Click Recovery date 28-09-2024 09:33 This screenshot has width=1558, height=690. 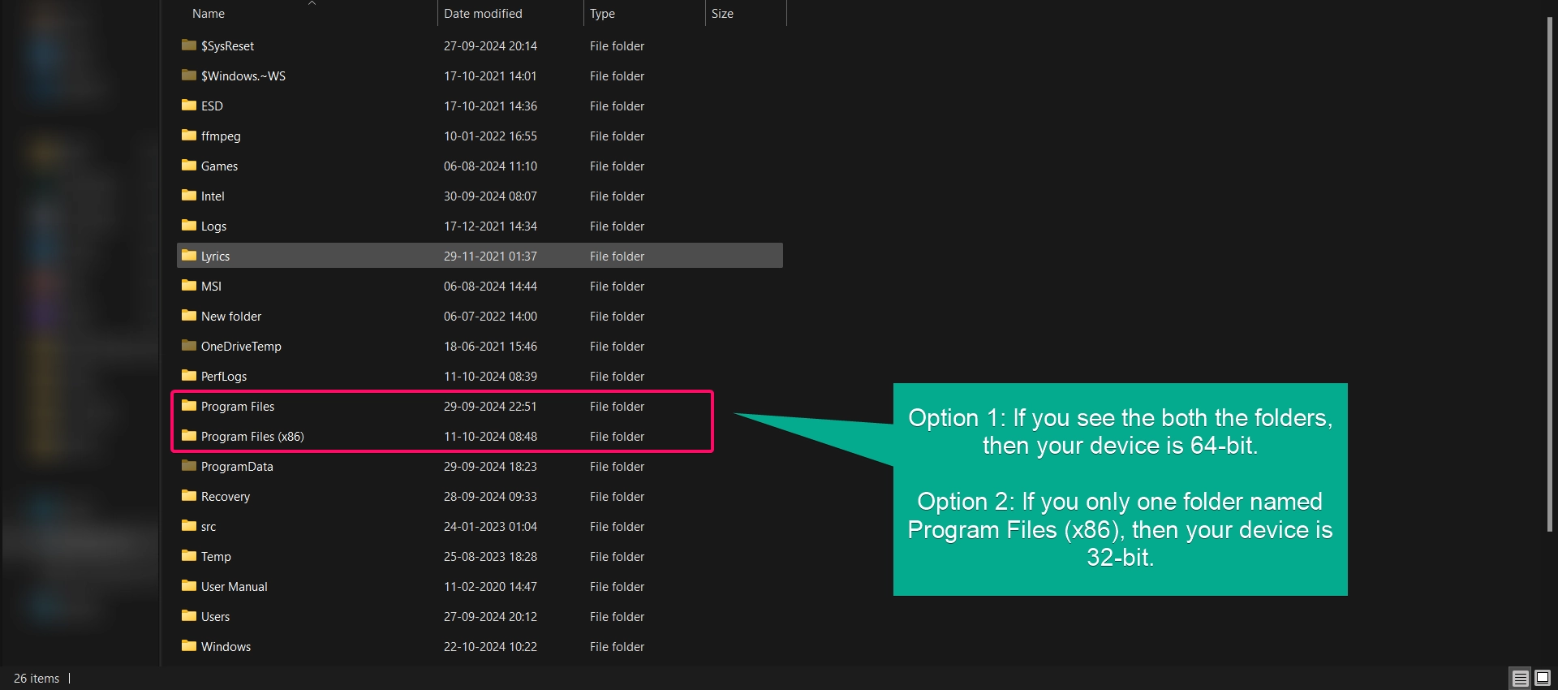coord(490,496)
